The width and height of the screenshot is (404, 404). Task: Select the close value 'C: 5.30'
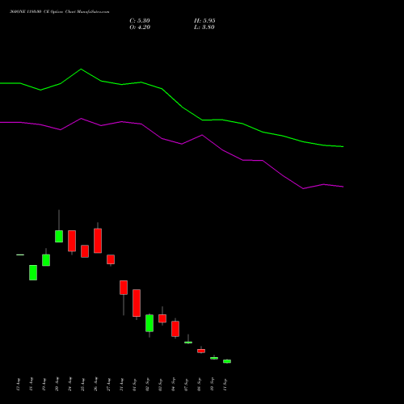140,21
